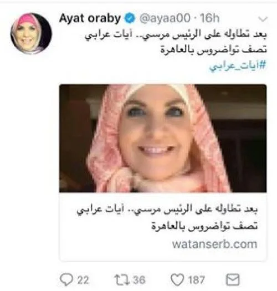Image resolution: width=277 pixels, height=291 pixels.
Task: Visit the @ayaa00 handle profile
Action: 165,18
